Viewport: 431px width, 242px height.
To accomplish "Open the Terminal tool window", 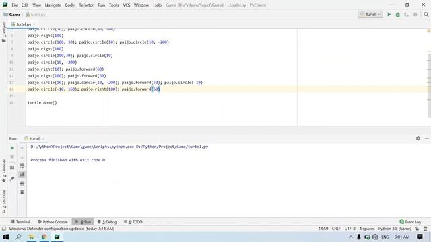I will click(20, 222).
